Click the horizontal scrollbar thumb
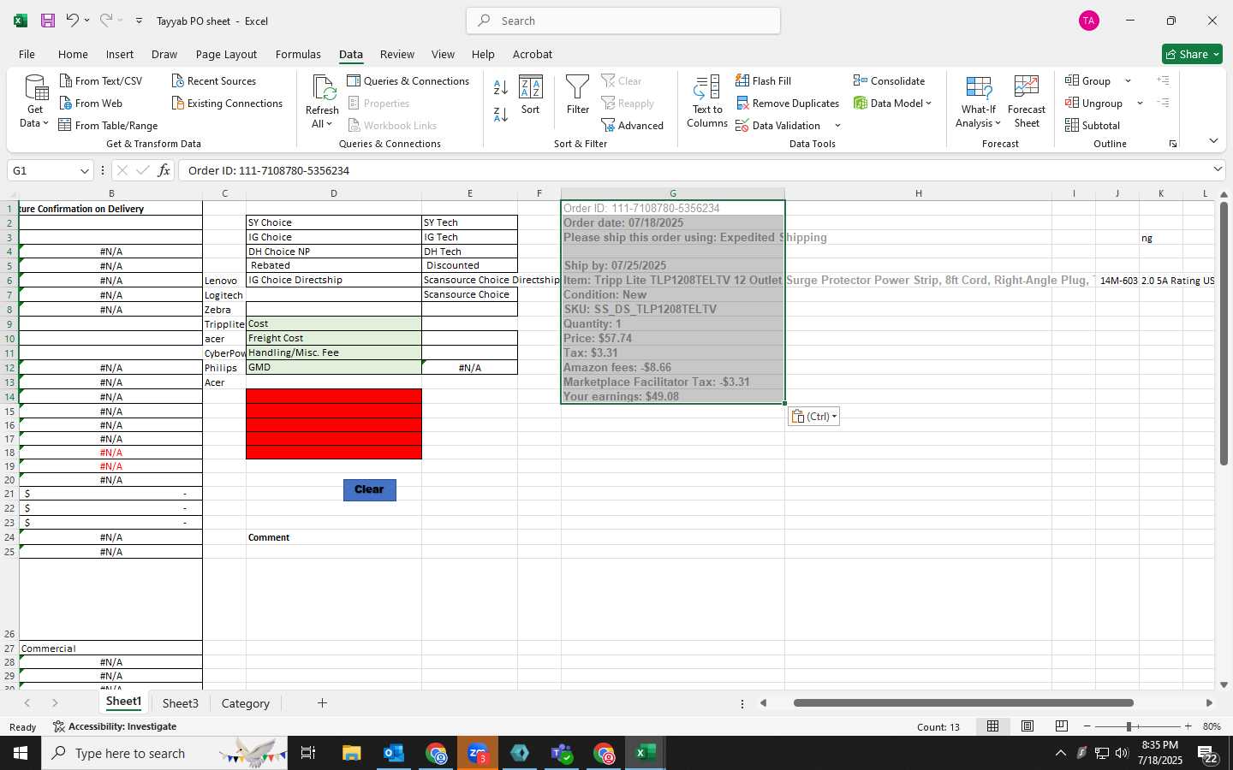The width and height of the screenshot is (1233, 770). click(963, 703)
